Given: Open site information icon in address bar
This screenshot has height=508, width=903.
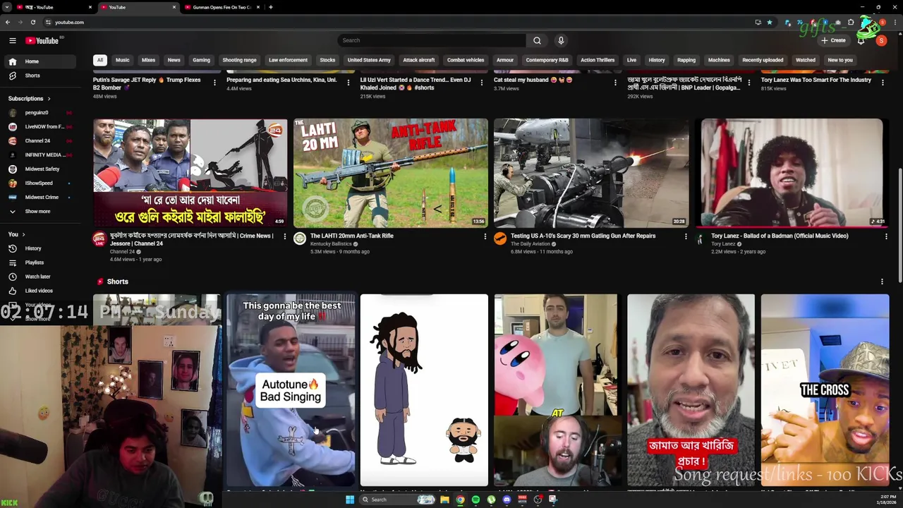Looking at the screenshot, I should point(48,22).
